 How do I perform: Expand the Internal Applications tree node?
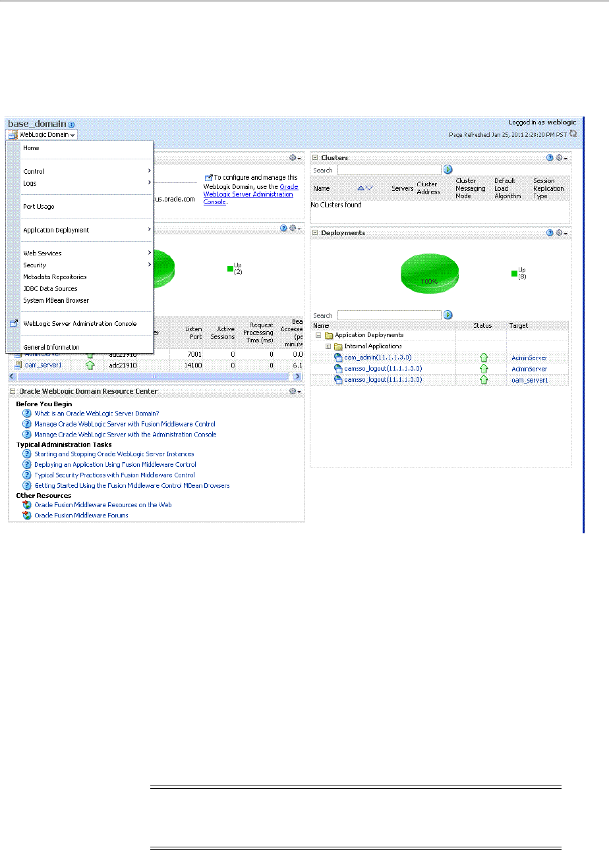(328, 346)
